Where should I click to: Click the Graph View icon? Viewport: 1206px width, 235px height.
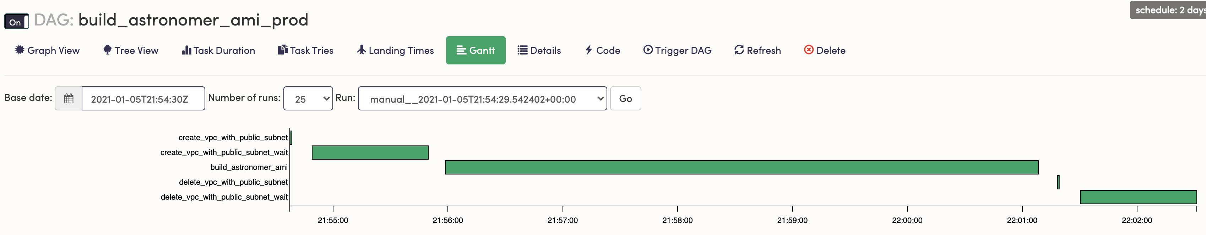(x=19, y=50)
